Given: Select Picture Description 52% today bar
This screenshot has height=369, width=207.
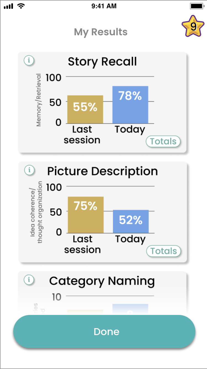Looking at the screenshot, I should (131, 221).
